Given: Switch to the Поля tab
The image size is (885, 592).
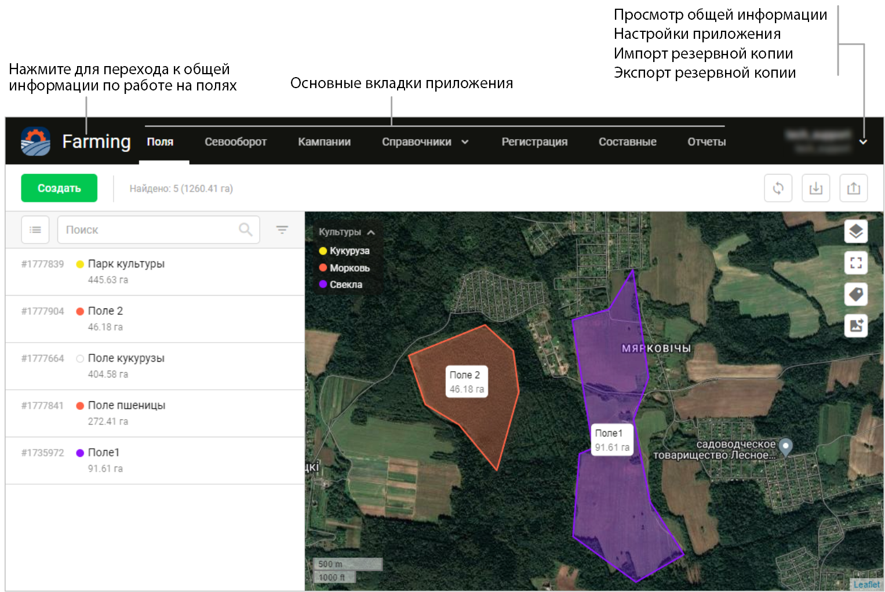Looking at the screenshot, I should point(160,141).
